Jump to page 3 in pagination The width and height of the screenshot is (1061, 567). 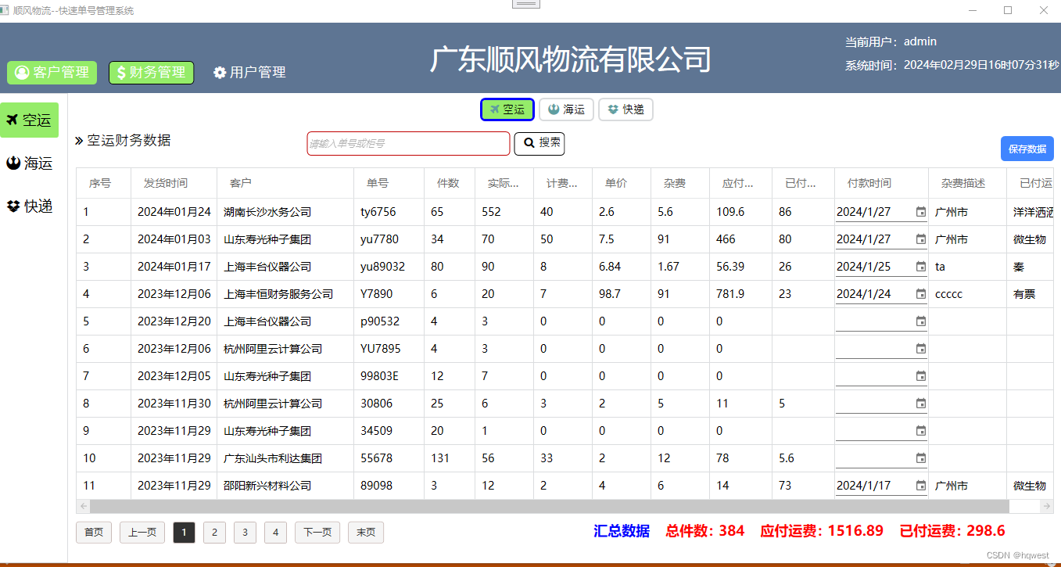tap(245, 533)
